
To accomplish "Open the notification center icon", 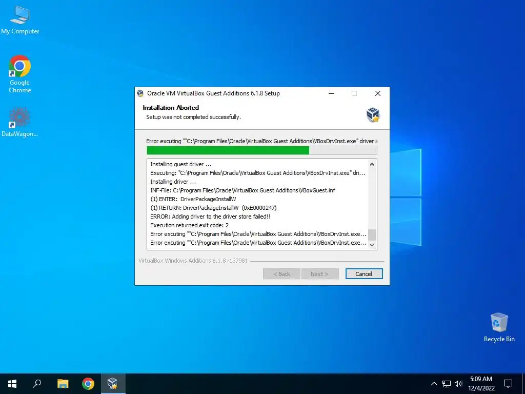I will [508, 384].
